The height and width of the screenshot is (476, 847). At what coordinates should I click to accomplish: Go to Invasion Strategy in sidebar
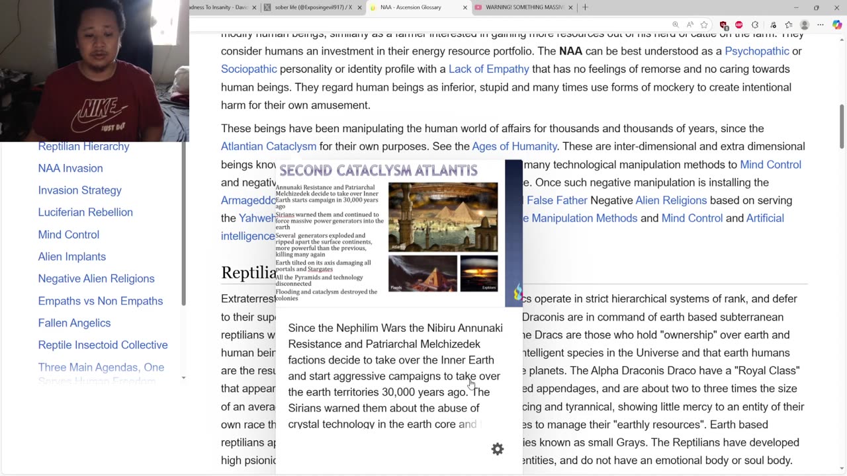point(79,190)
